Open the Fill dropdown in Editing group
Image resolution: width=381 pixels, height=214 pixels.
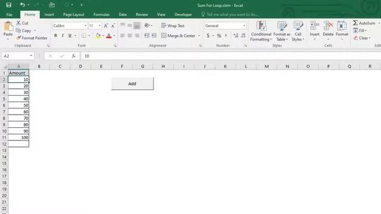tap(360, 30)
